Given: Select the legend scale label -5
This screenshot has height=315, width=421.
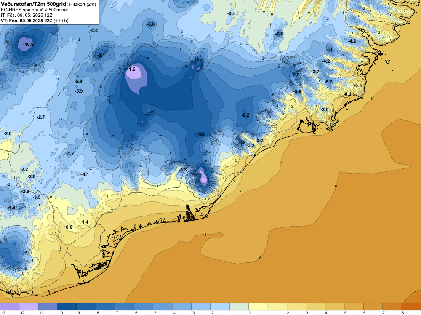Looking at the screenshot, I should click(x=155, y=312).
